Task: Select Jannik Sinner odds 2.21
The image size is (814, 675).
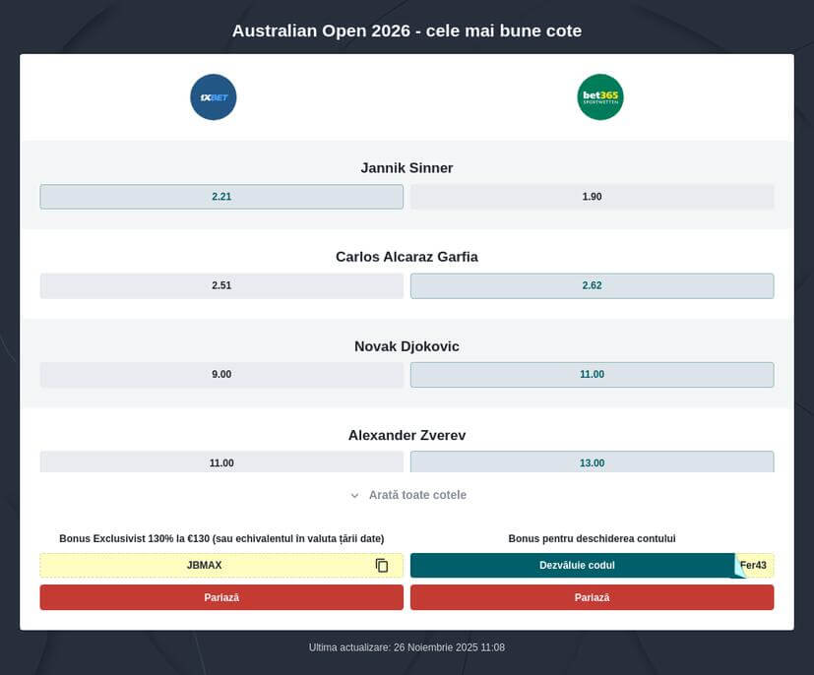Action: 221,197
